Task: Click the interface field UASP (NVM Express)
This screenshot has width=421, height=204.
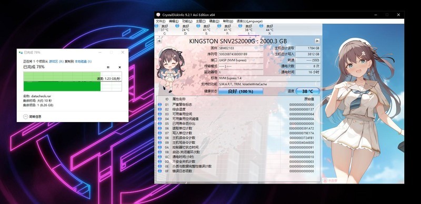Action: (x=240, y=60)
